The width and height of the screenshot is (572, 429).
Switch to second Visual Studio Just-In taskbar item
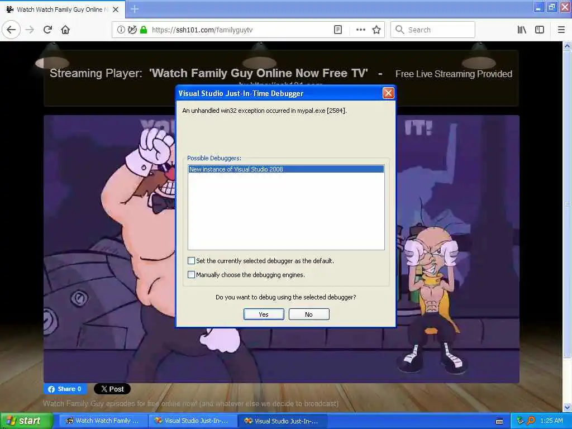coord(282,421)
